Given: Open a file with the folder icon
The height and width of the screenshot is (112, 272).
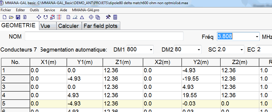Looking at the screenshot, I should click(x=11, y=17).
